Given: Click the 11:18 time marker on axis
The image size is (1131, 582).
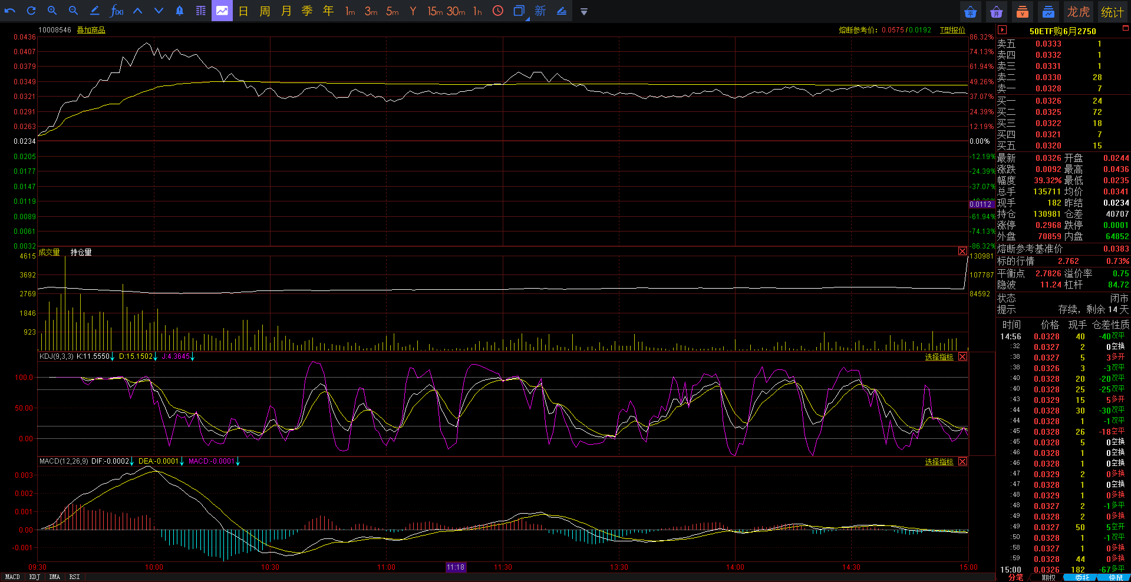Looking at the screenshot, I should pos(456,567).
